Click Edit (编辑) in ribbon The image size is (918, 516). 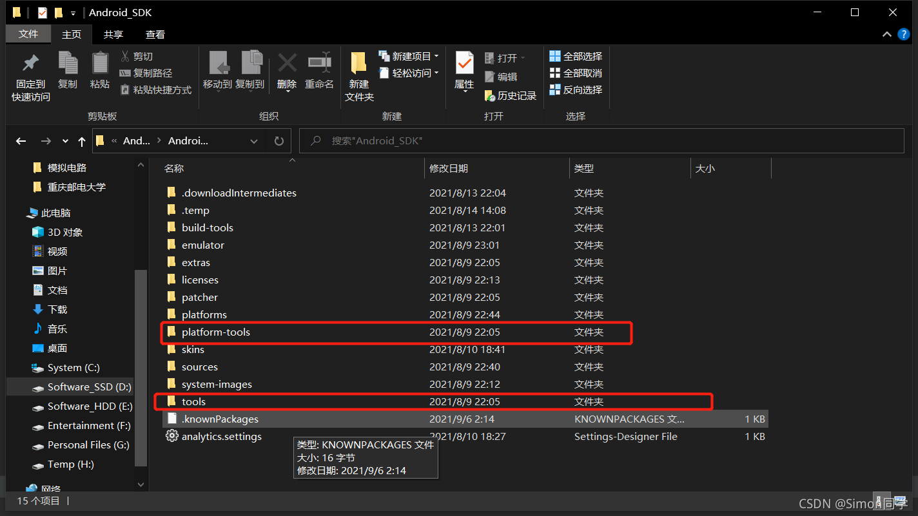click(x=500, y=77)
